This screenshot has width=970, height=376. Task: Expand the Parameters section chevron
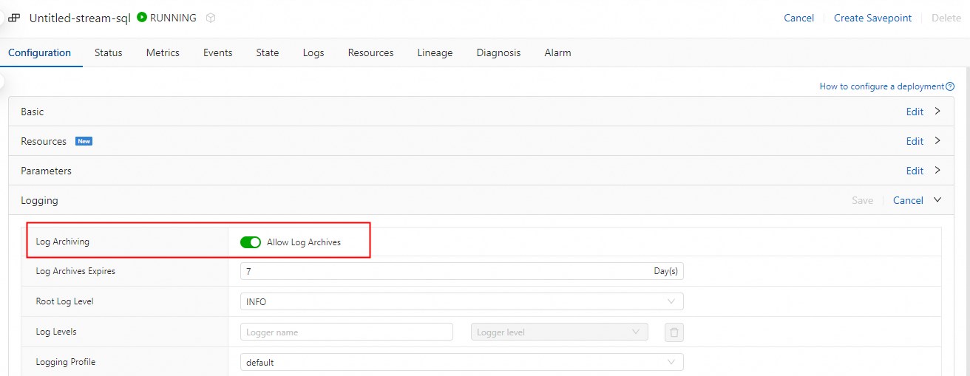tap(937, 171)
